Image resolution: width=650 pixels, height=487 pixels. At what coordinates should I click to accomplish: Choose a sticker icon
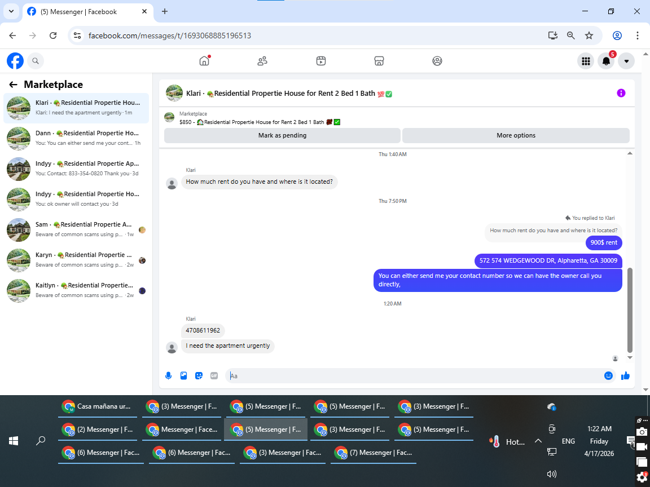point(199,375)
